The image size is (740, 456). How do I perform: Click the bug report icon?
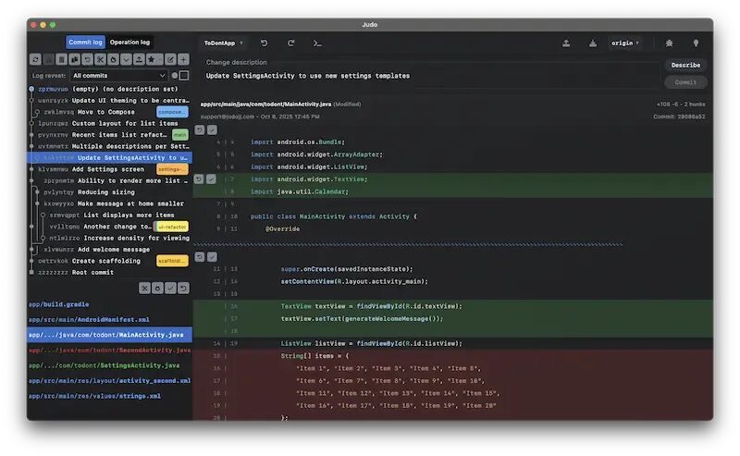click(669, 43)
